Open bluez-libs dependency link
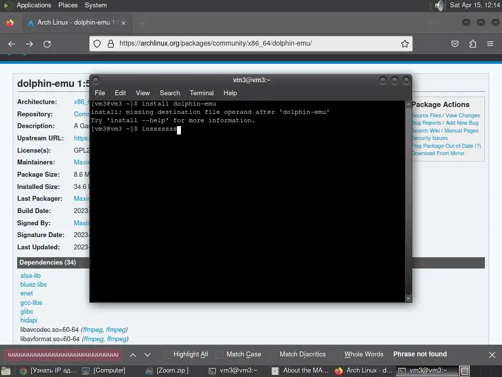The width and height of the screenshot is (502, 377). (33, 285)
